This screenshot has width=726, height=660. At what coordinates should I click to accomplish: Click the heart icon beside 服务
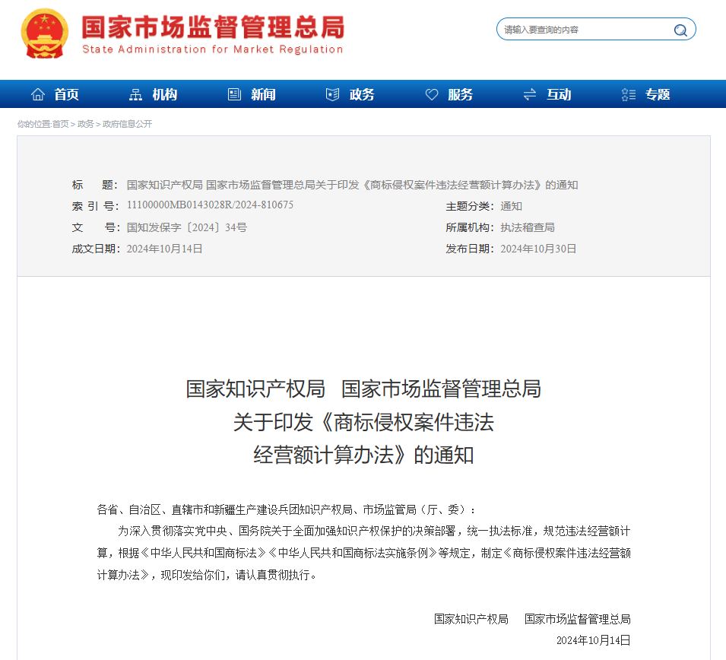pos(432,94)
